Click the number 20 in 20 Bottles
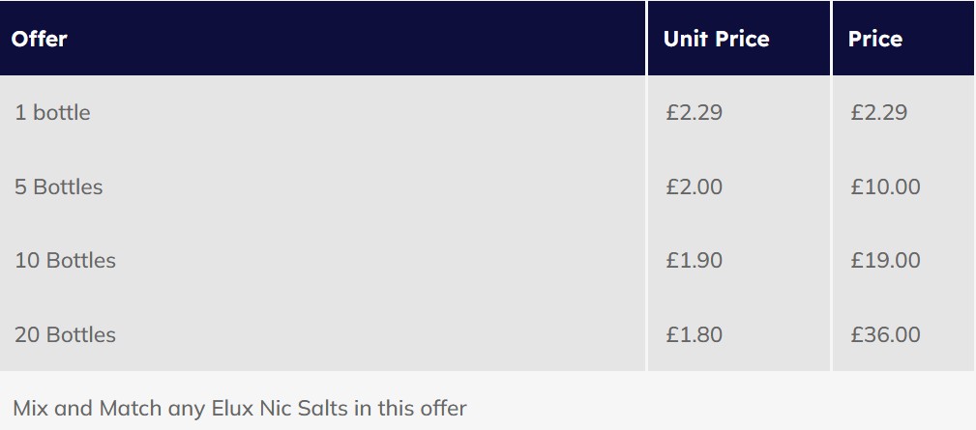This screenshot has height=430, width=976. coord(27,334)
